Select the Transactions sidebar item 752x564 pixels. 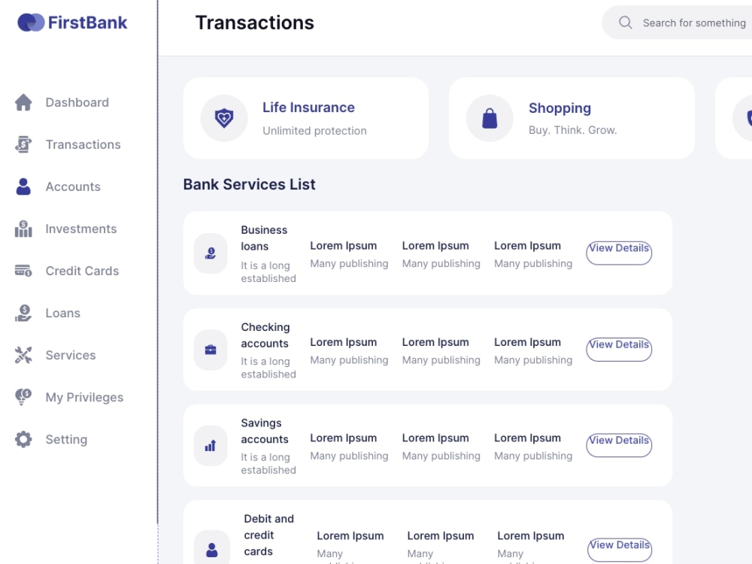click(83, 144)
